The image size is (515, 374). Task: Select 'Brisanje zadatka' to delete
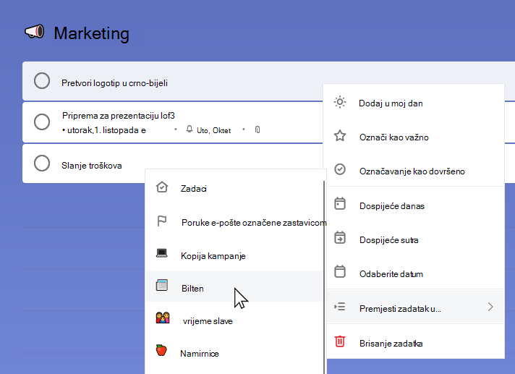click(414, 343)
